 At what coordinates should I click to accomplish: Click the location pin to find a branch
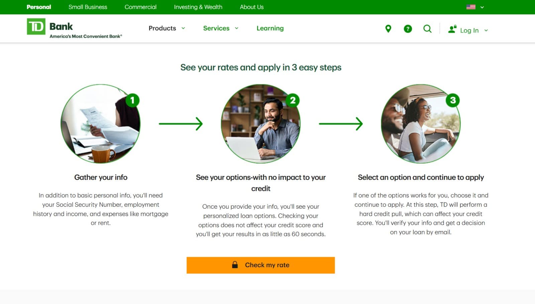coord(388,28)
